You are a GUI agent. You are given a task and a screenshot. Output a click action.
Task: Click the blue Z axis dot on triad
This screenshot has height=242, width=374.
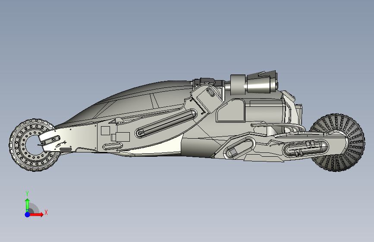point(28,214)
